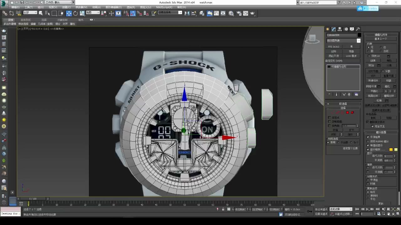This screenshot has height=225, width=401.
Task: Click the Pin Stack icon
Action: tap(329, 94)
